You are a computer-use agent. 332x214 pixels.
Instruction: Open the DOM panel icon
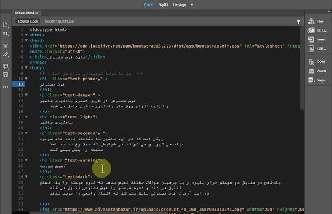click(311, 62)
